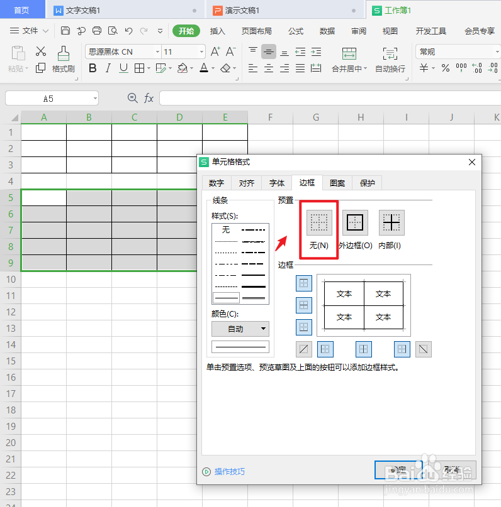Click the Copy icon
Viewport: 501px width, 507px height.
[x=40, y=68]
